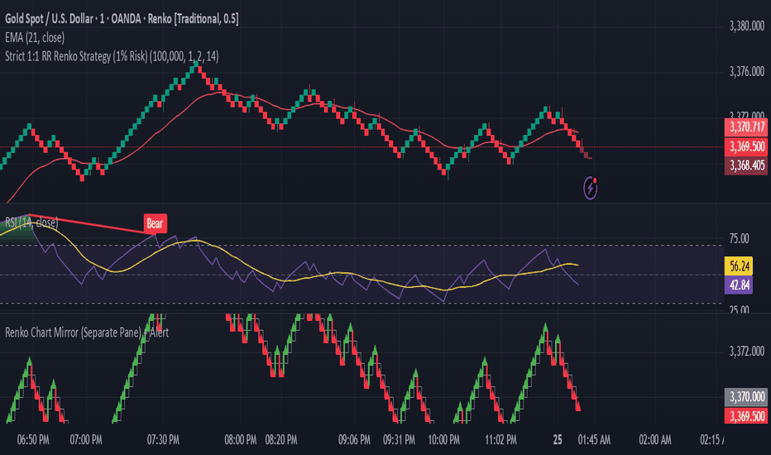Select the purple 42.84 RSI value label
771x455 pixels.
(x=739, y=285)
